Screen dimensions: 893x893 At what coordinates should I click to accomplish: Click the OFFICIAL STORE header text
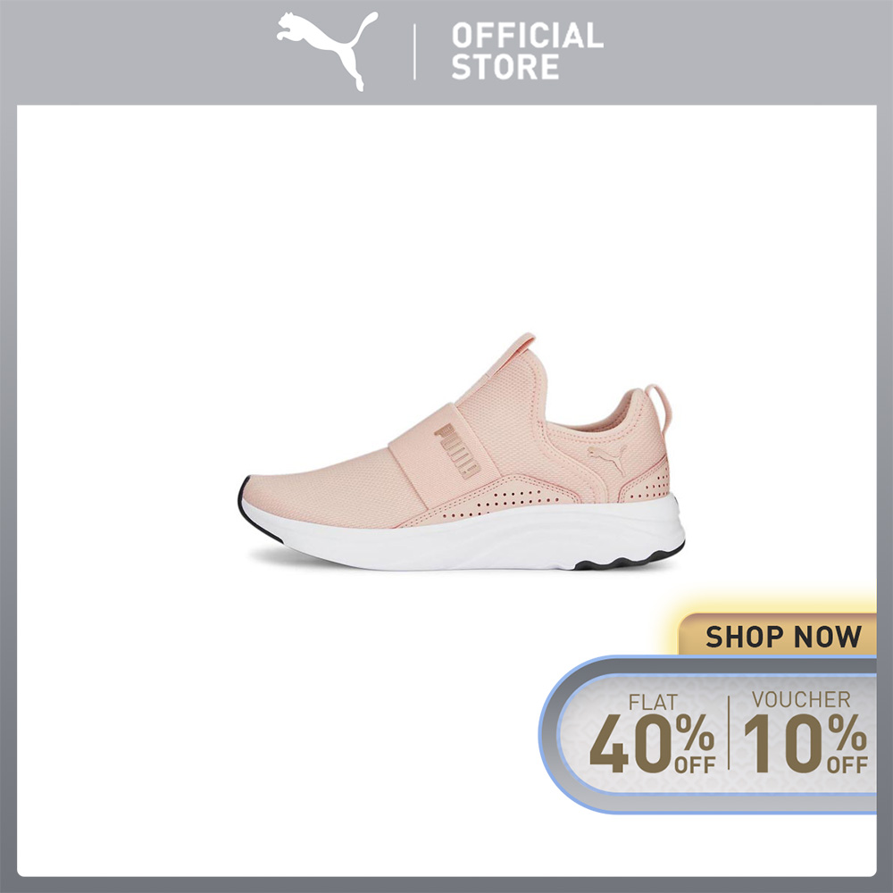(x=527, y=51)
